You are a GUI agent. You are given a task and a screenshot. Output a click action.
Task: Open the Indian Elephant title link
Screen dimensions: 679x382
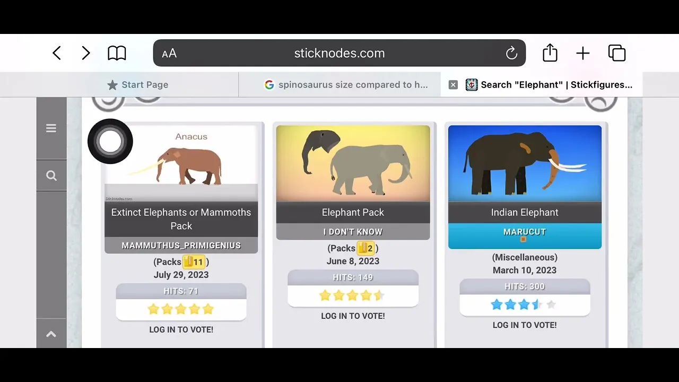point(525,212)
